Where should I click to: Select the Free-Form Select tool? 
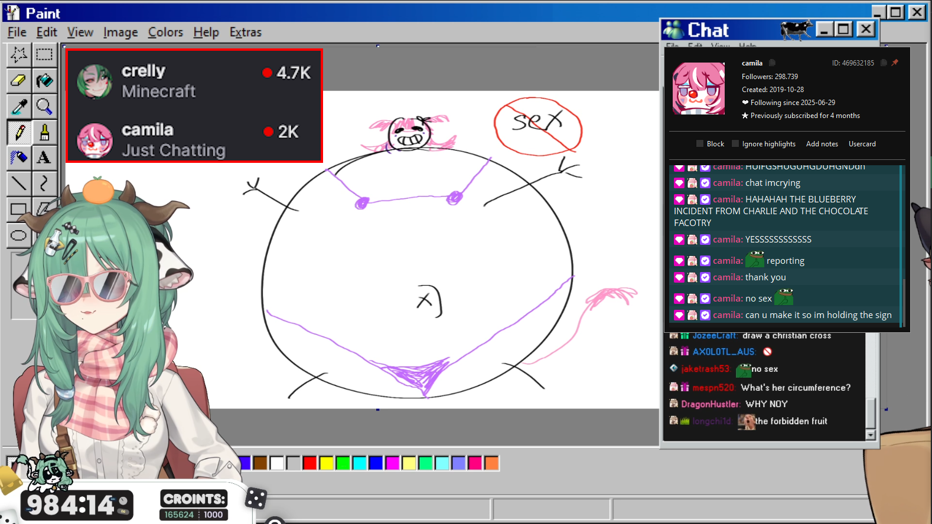[x=19, y=55]
